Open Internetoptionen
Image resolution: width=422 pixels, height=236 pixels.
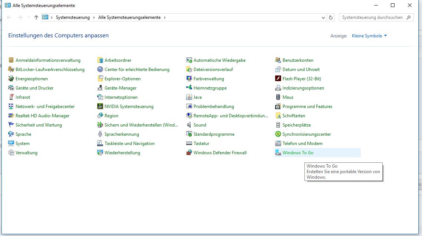pos(121,97)
